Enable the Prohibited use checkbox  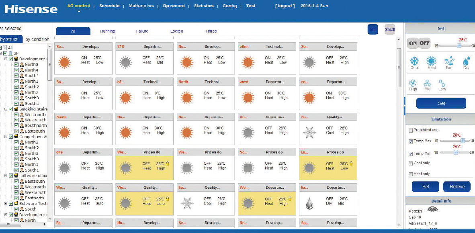tap(410, 130)
